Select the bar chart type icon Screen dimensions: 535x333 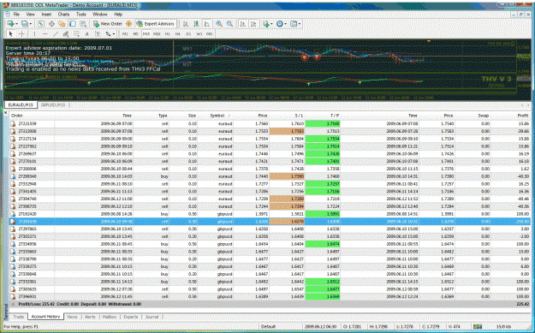(186, 24)
